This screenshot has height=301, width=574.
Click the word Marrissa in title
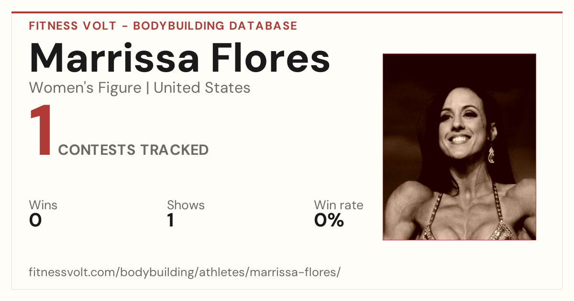click(x=115, y=58)
